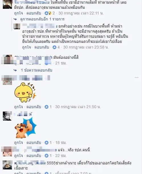Click the like reaction on the 21:50 comment
Image resolution: width=142 pixels, height=174 pixels.
click(x=48, y=107)
